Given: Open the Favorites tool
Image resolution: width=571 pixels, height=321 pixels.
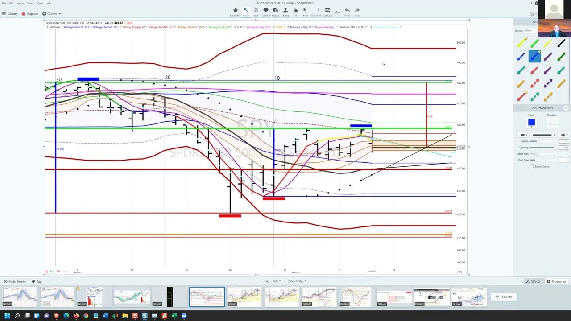Looking at the screenshot, I should tap(235, 12).
